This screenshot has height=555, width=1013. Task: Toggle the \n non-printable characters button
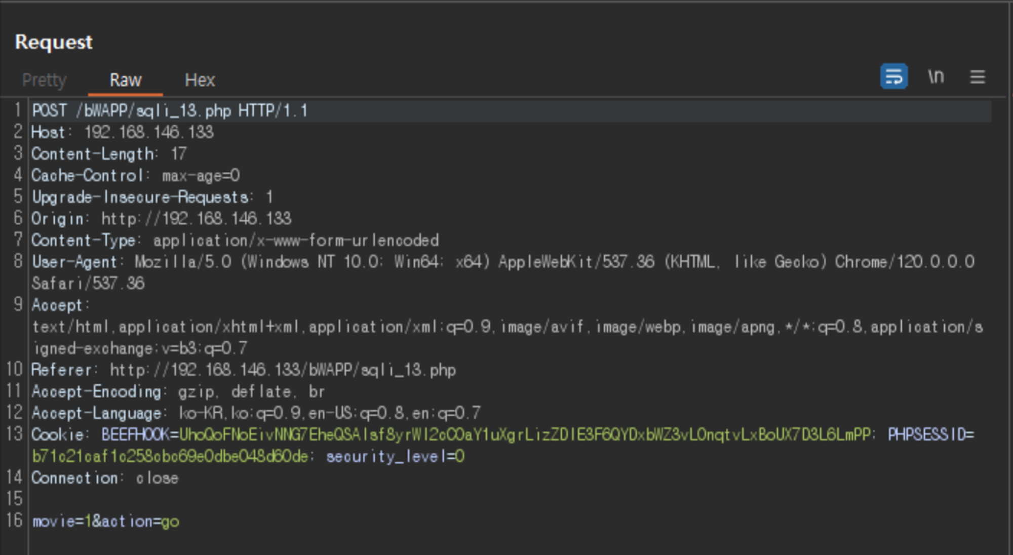[936, 76]
